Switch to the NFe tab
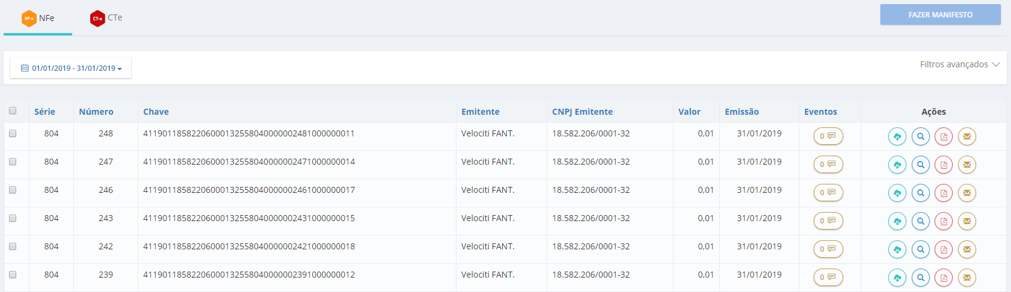1011x292 pixels. 38,18
